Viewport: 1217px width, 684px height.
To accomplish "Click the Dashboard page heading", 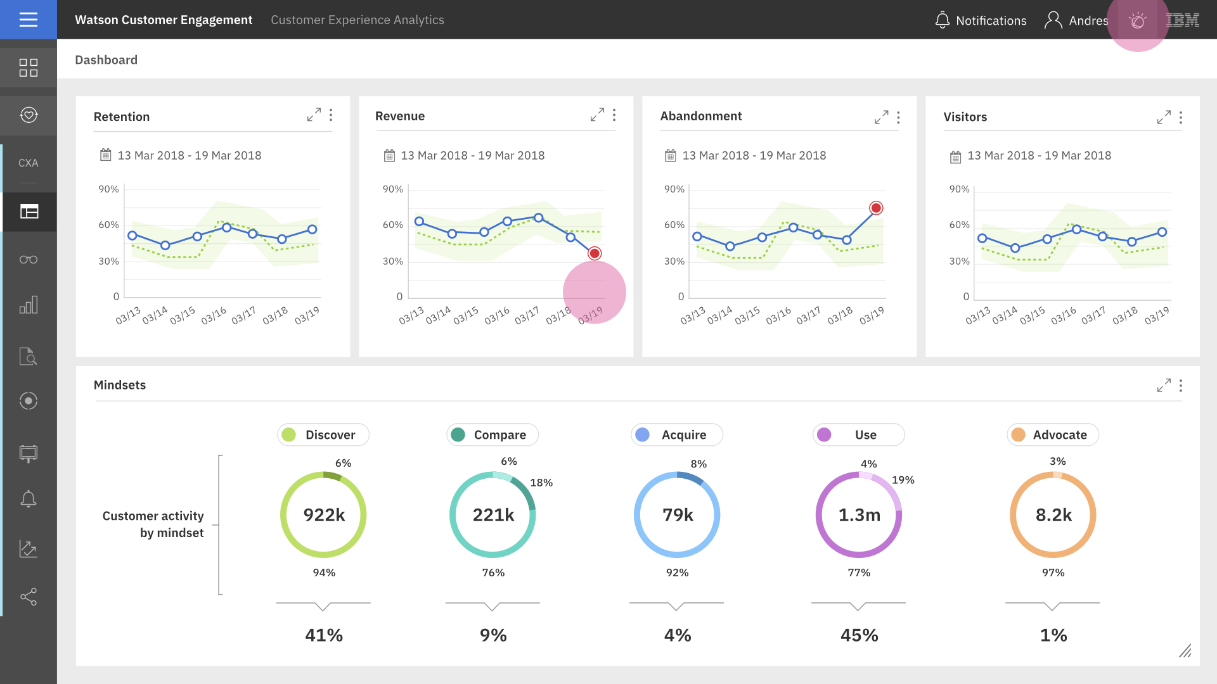I will (x=106, y=60).
